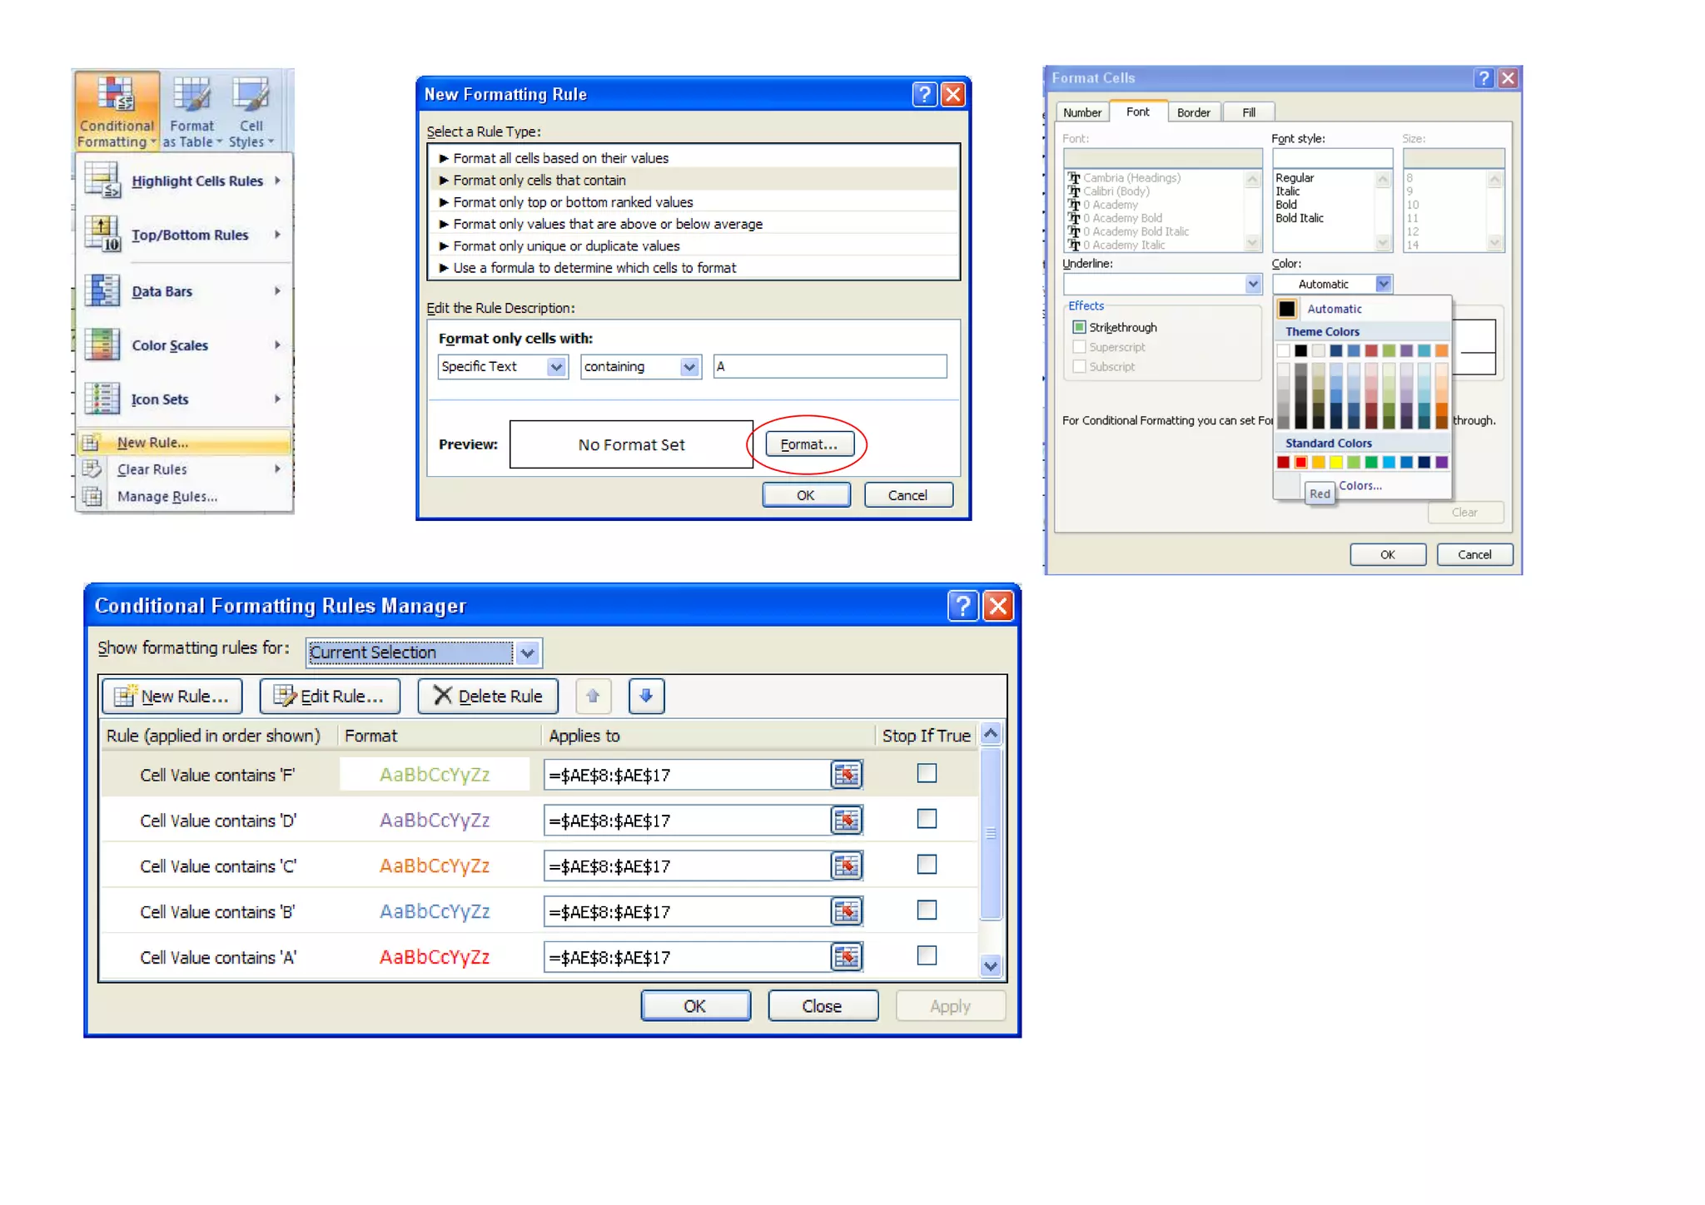Expand the Color Scales submenu arrow
The height and width of the screenshot is (1205, 1705).
277,345
